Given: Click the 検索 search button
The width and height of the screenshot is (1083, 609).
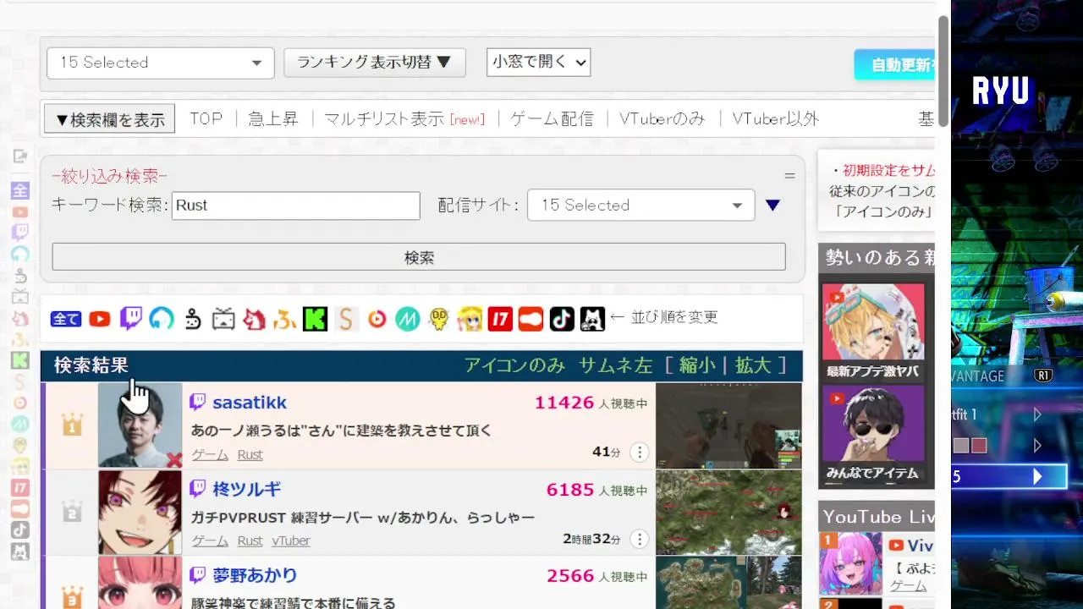Looking at the screenshot, I should (x=419, y=257).
